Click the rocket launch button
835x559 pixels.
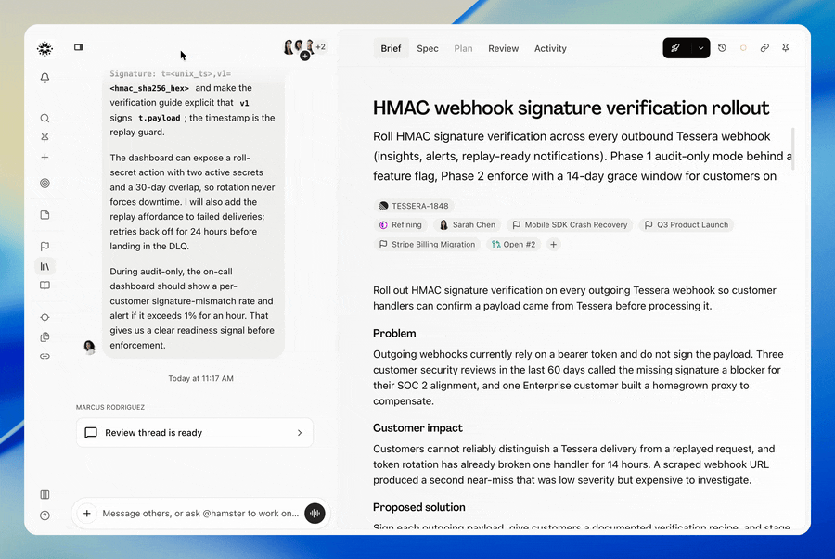[x=675, y=48]
